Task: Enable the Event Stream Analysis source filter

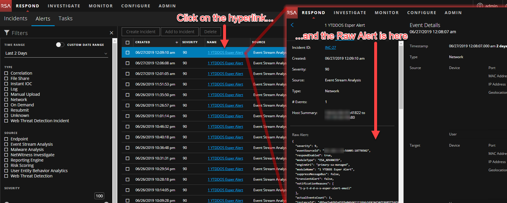Action: (x=6, y=144)
